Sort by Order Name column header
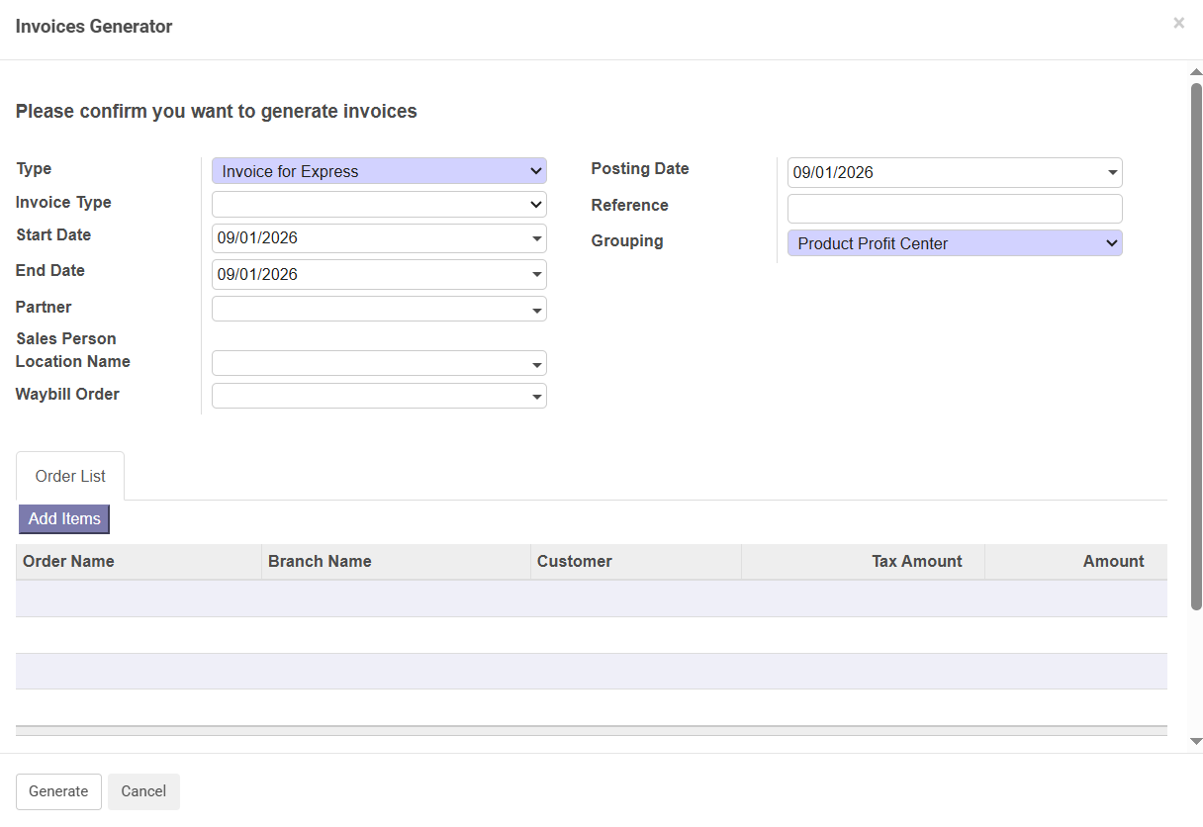 68,562
